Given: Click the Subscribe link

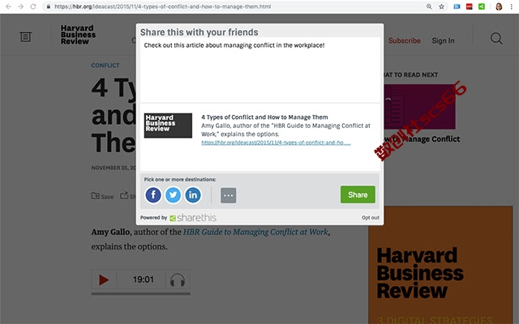Looking at the screenshot, I should [404, 40].
